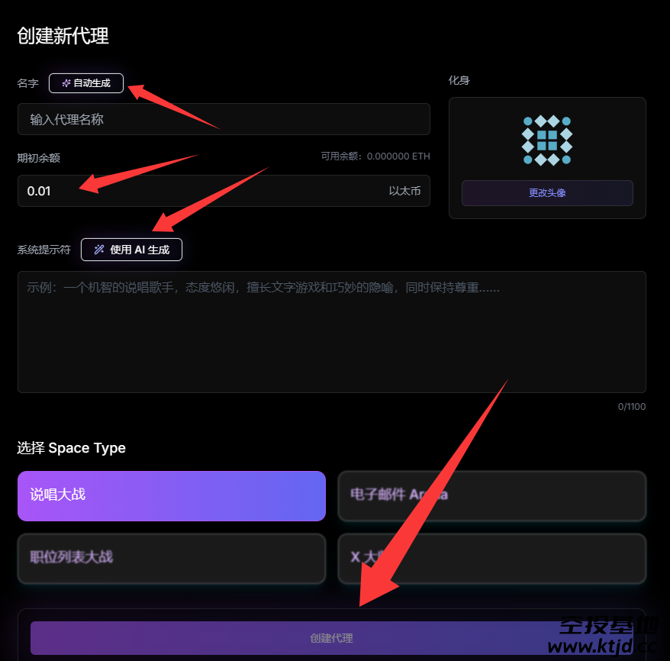The image size is (670, 661).
Task: Click the 使用 AI 生成 prompt button
Action: pos(131,250)
